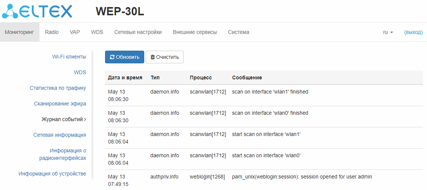Screen dimensions: 427x190
Task: Open the Мониторинг tab
Action: (x=19, y=32)
